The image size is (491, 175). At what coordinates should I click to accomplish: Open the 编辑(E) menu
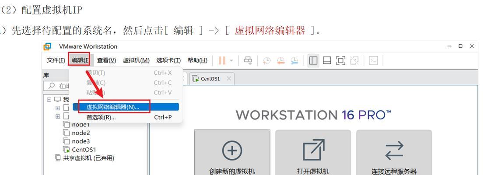[80, 60]
